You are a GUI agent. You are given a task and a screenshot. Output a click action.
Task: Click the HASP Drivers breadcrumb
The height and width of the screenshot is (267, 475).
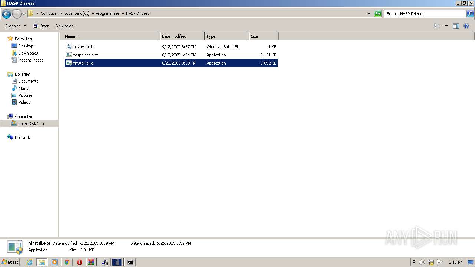click(137, 13)
